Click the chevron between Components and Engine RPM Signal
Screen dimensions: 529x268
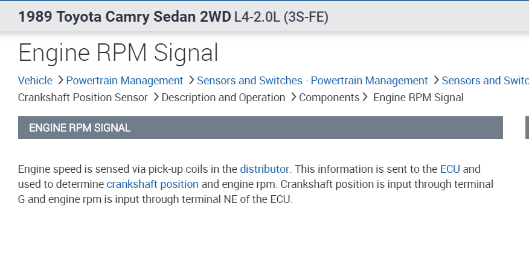pos(365,98)
